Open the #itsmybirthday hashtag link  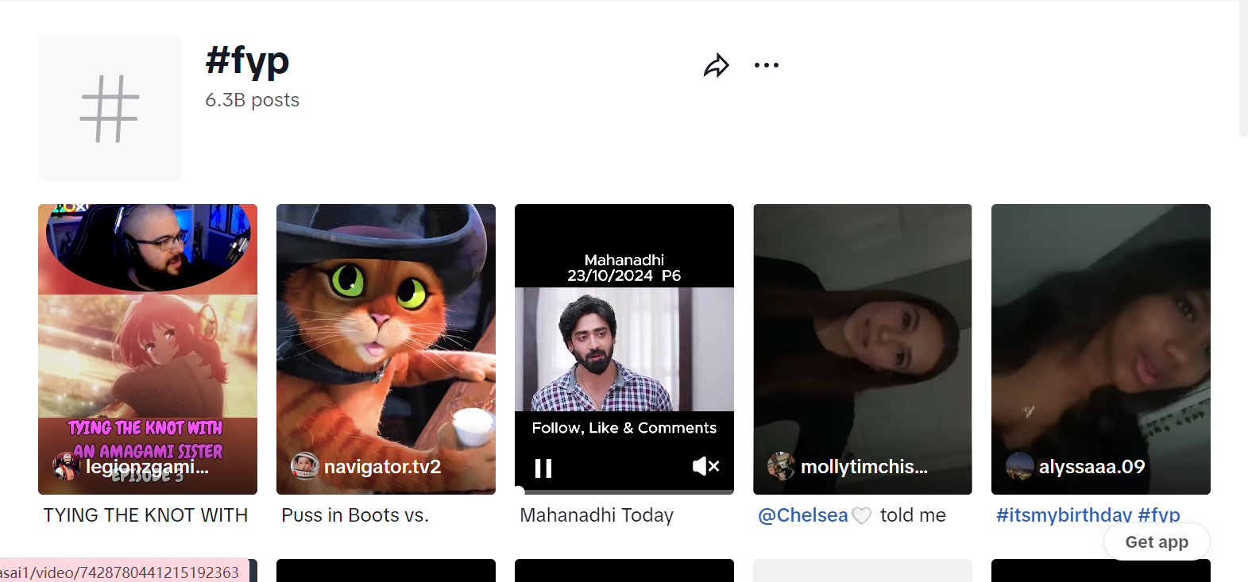coord(1064,515)
